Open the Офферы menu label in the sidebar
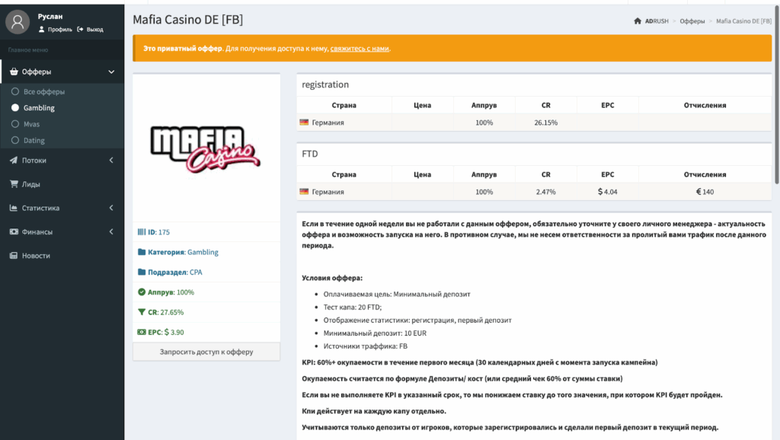 37,72
